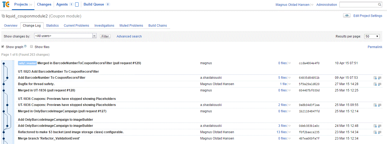387x144 pixels.
Task: Click the Magnus Olstad Hansen user name
Action: pyautogui.click(x=293, y=5)
